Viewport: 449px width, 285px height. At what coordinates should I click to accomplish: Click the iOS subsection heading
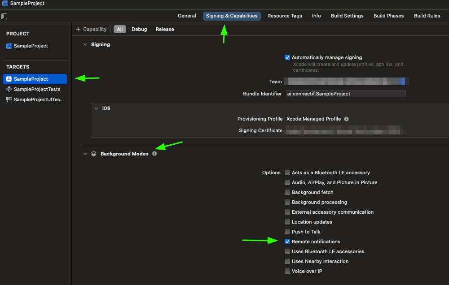tap(106, 108)
